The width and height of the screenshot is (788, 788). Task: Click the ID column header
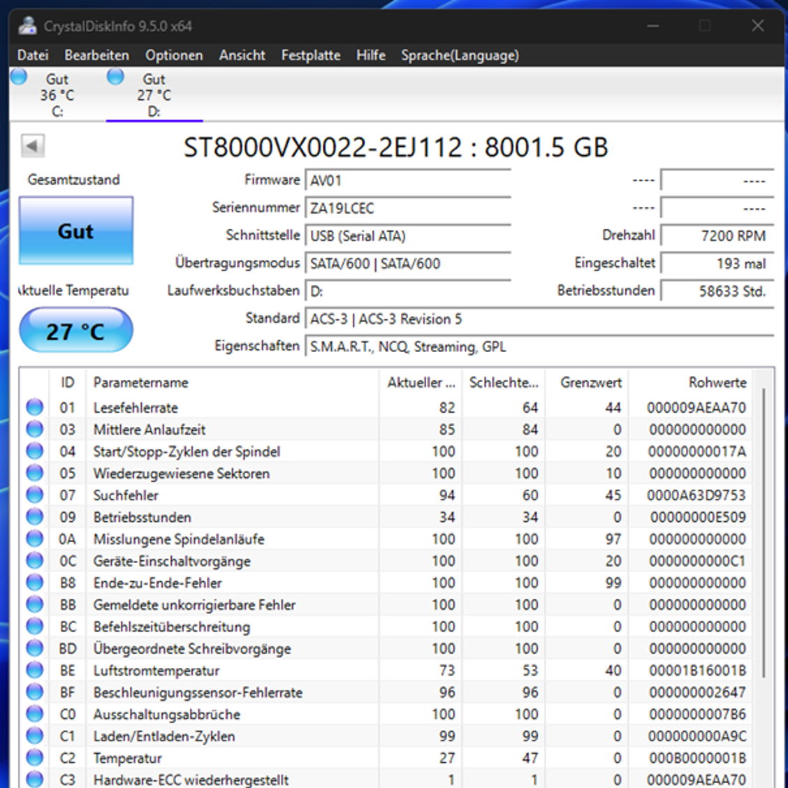click(x=67, y=382)
